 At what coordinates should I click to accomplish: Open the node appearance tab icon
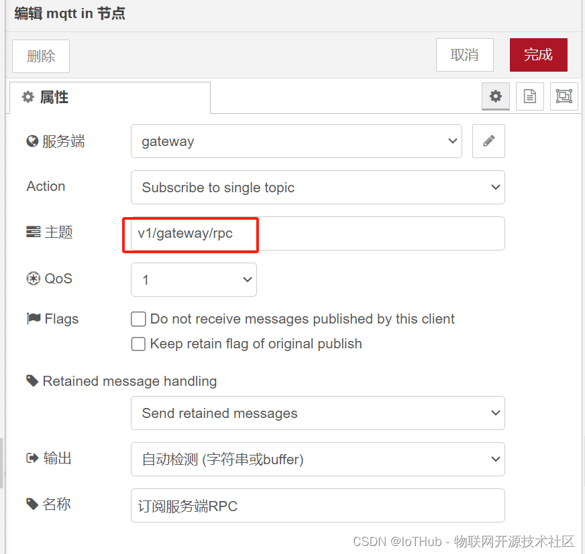click(564, 96)
